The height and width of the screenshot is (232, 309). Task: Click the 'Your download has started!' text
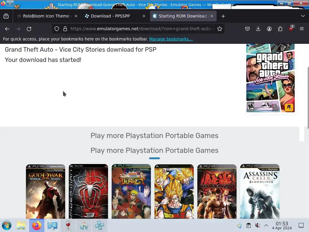pyautogui.click(x=43, y=60)
